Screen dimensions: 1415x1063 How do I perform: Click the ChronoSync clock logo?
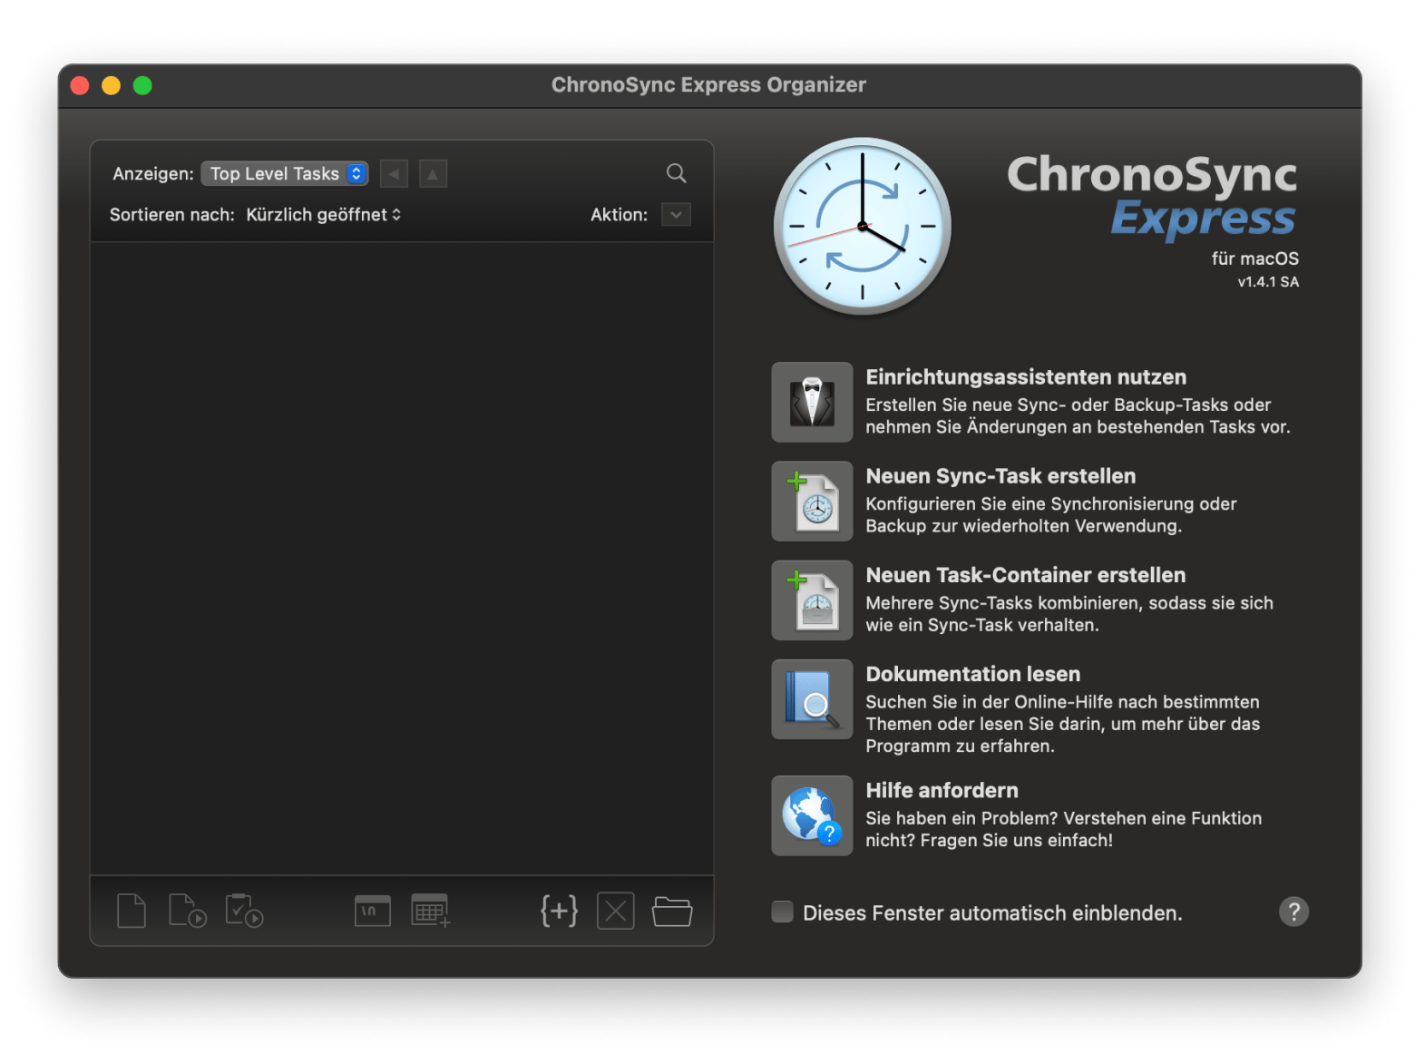pos(862,227)
